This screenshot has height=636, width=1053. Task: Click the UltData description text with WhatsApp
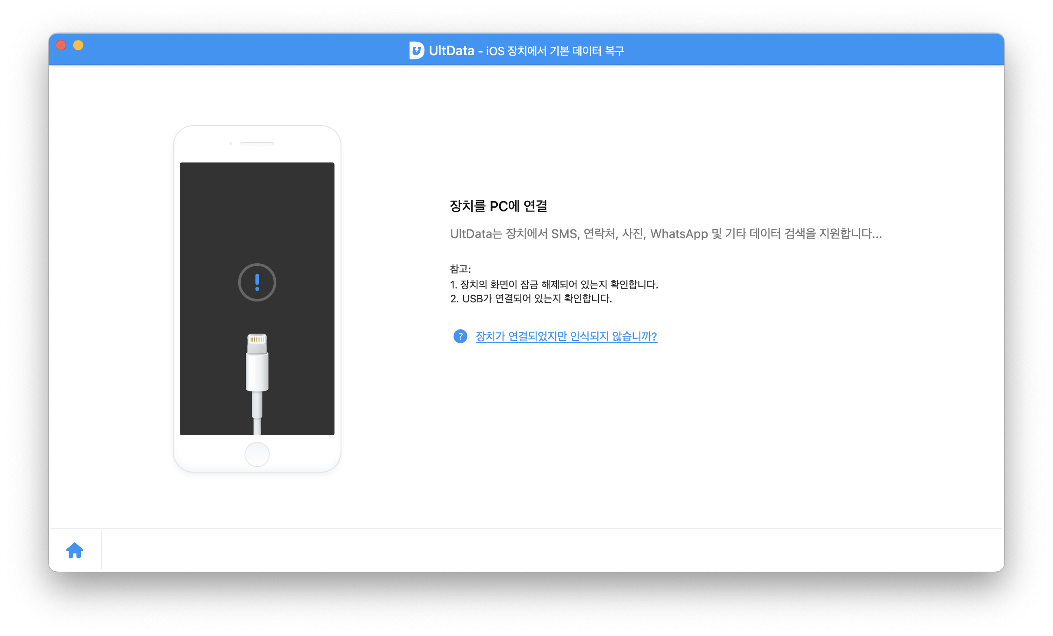click(666, 234)
